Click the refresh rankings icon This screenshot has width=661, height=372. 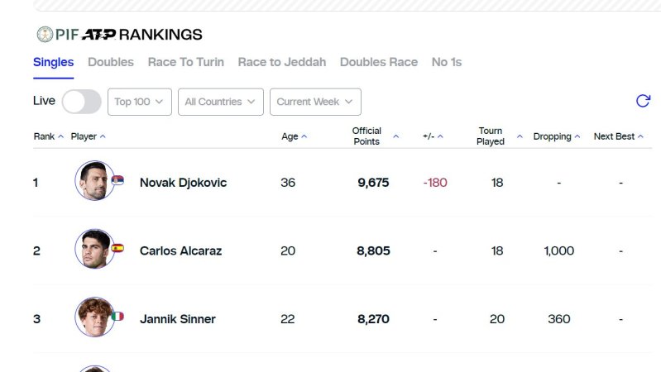[x=642, y=101]
